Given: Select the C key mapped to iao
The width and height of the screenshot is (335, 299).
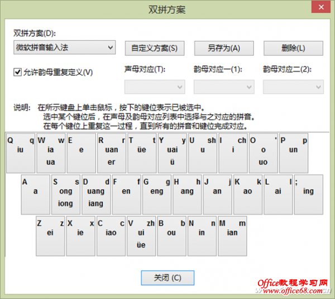Looking at the screenshot, I should 111,236.
